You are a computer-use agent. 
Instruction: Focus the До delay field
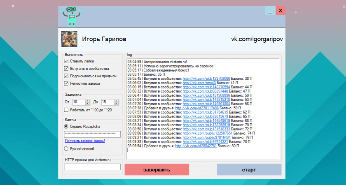108,102
